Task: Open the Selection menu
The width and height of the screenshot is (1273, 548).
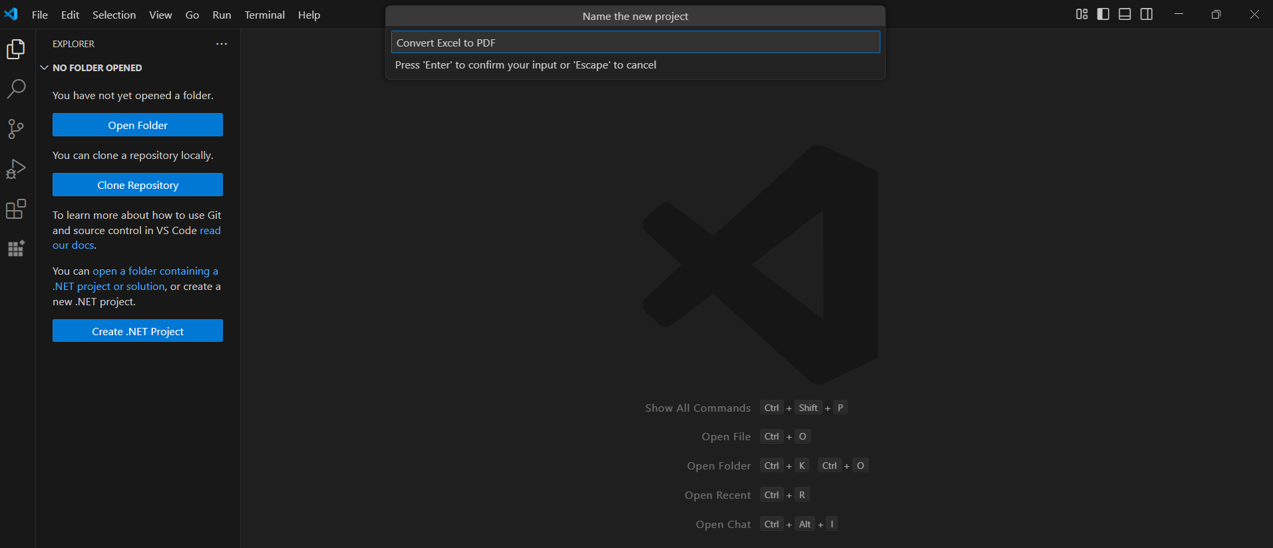Action: [114, 15]
